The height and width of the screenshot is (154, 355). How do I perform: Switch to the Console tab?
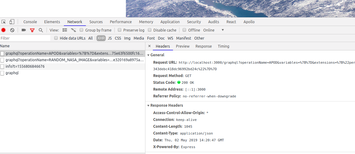pos(30,22)
